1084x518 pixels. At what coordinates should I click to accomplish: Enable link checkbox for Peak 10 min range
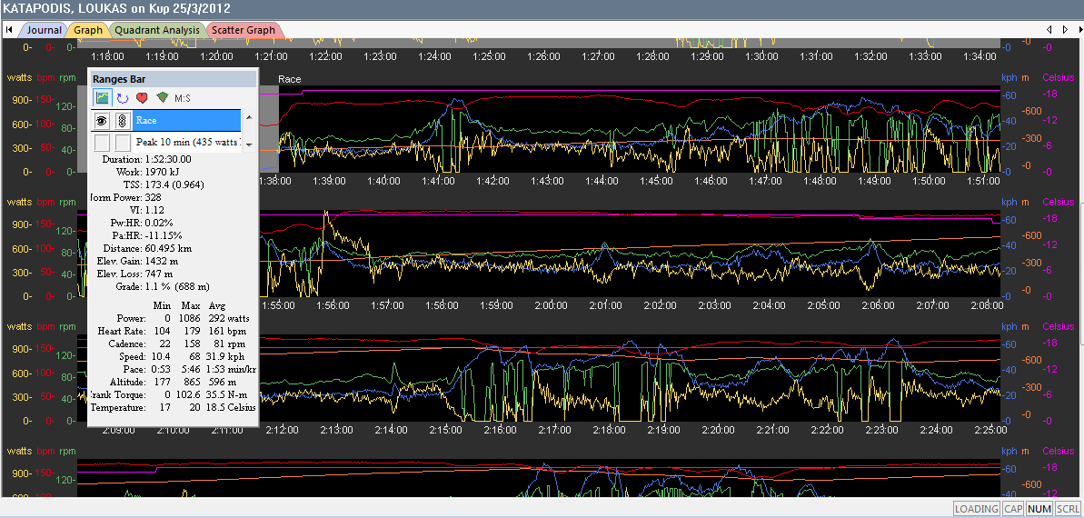coord(123,143)
